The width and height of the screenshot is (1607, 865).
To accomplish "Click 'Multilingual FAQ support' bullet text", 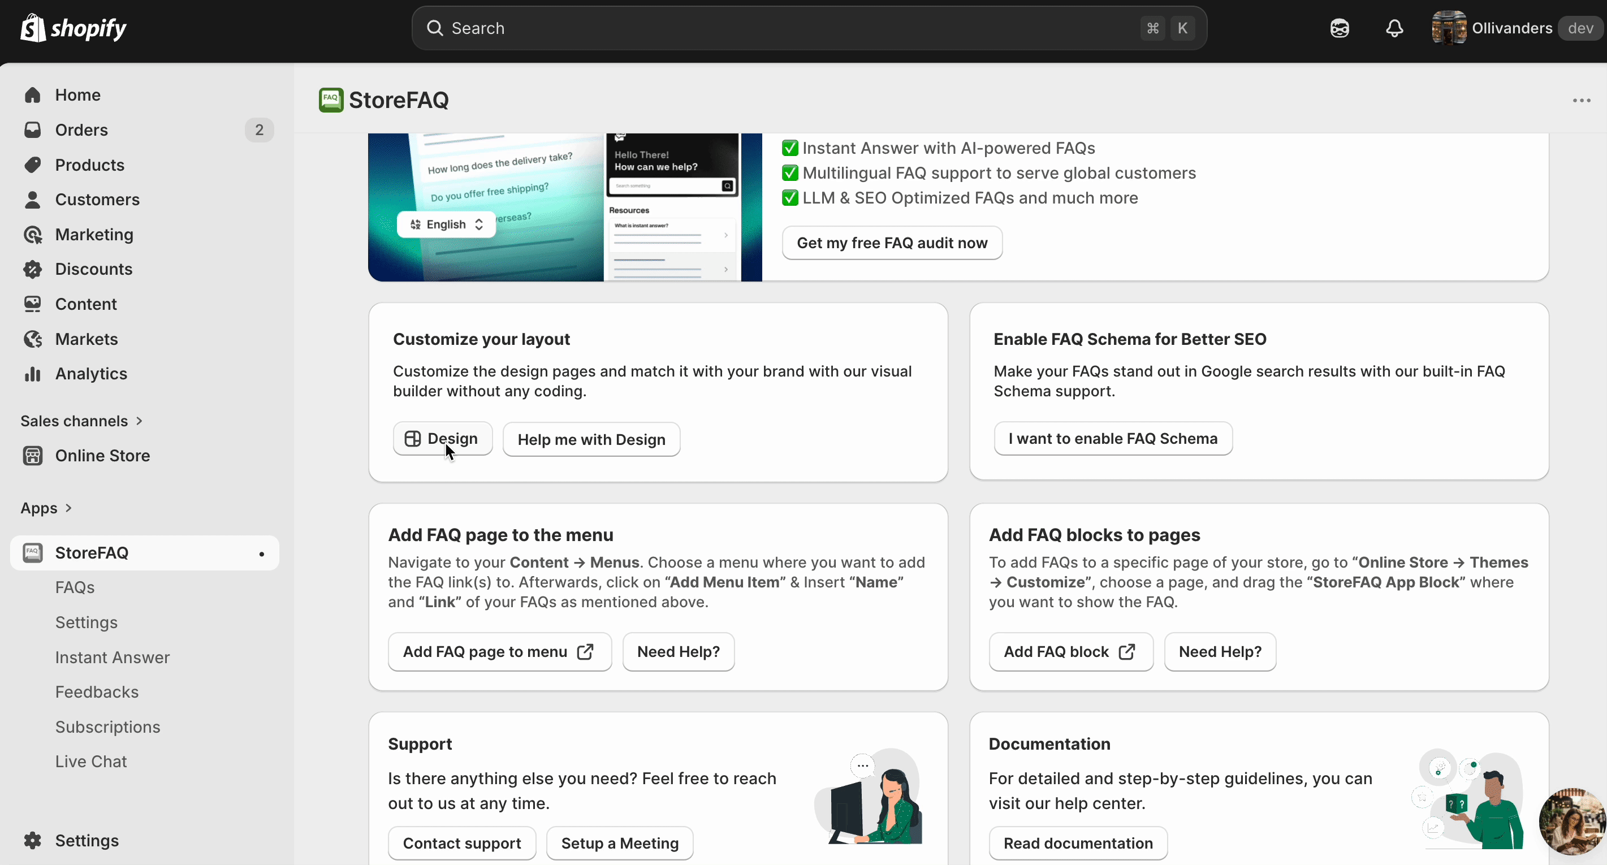I will tap(999, 173).
